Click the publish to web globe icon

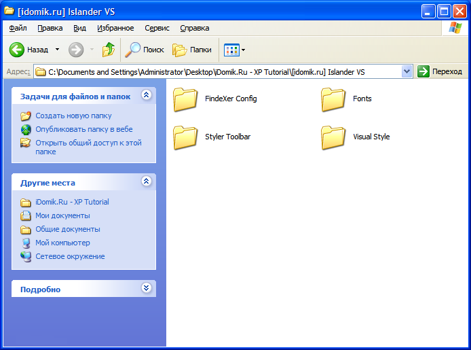(26, 130)
